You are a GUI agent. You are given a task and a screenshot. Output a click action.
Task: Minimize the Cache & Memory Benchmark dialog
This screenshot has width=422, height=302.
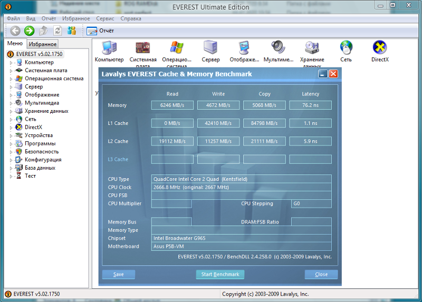[x=322, y=74]
